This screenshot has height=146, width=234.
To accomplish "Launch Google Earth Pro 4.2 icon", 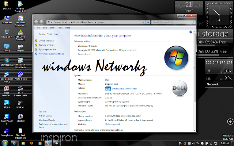I will pyautogui.click(x=7, y=77).
